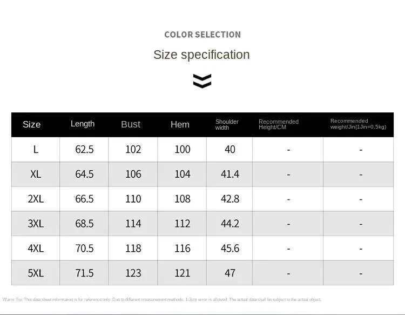The height and width of the screenshot is (315, 405).
Task: Click the Recommended Height/CM header
Action: click(x=279, y=124)
